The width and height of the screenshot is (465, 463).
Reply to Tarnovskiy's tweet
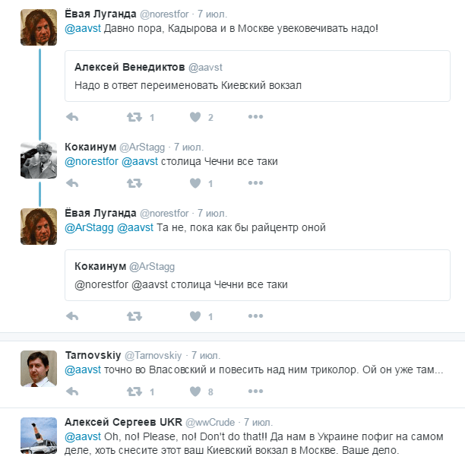[x=73, y=392]
